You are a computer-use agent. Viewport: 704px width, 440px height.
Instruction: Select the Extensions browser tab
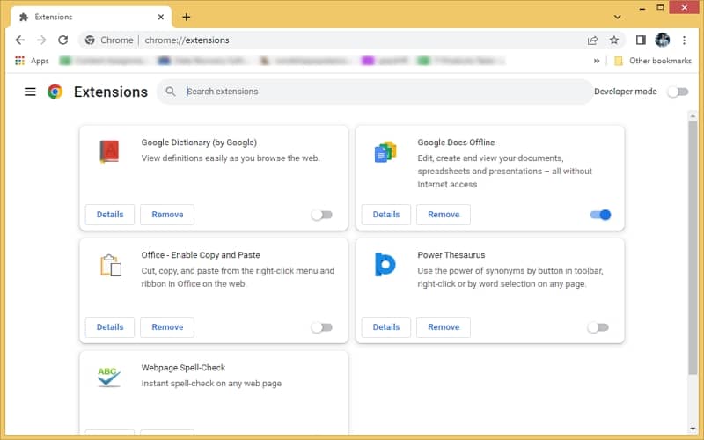[92, 17]
